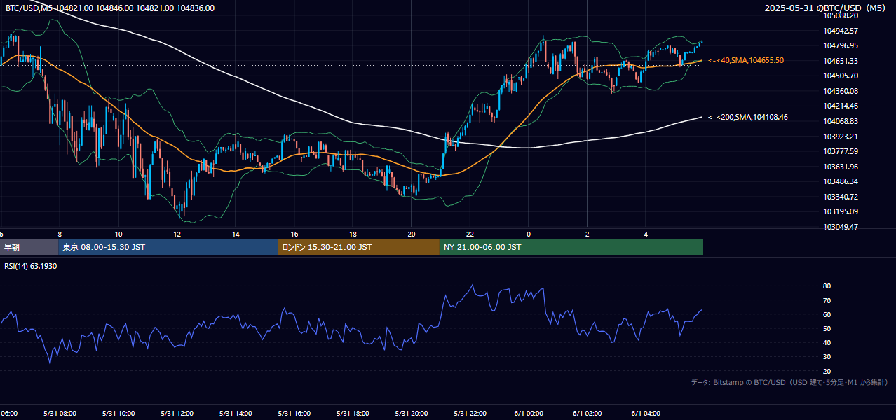This screenshot has width=896, height=420.
Task: Click hour tick 0 under the price chart
Action: 529,234
